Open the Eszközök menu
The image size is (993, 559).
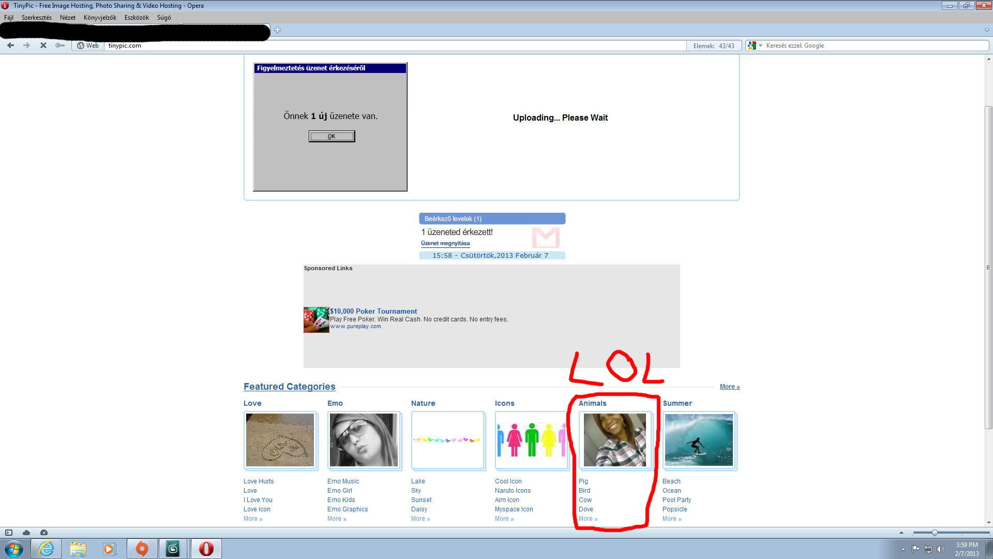tap(137, 18)
